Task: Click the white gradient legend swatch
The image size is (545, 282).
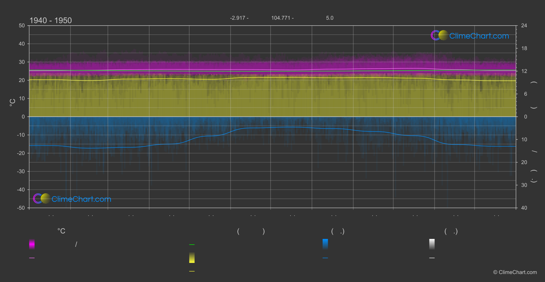Action: [x=432, y=244]
